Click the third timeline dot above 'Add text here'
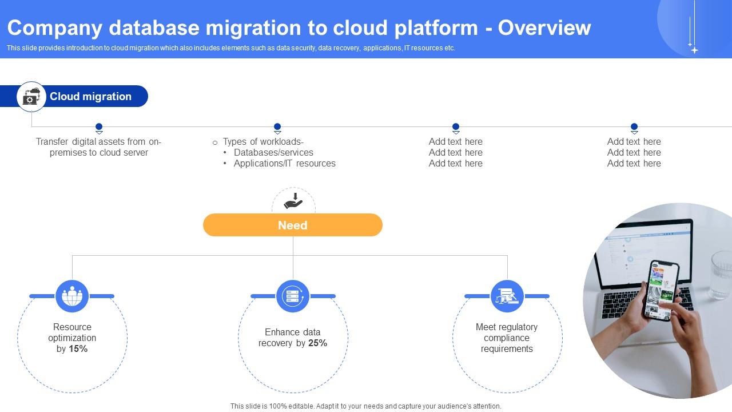The width and height of the screenshot is (732, 412). pyautogui.click(x=456, y=127)
